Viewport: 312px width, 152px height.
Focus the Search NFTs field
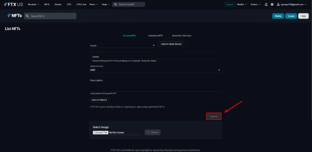50,16
